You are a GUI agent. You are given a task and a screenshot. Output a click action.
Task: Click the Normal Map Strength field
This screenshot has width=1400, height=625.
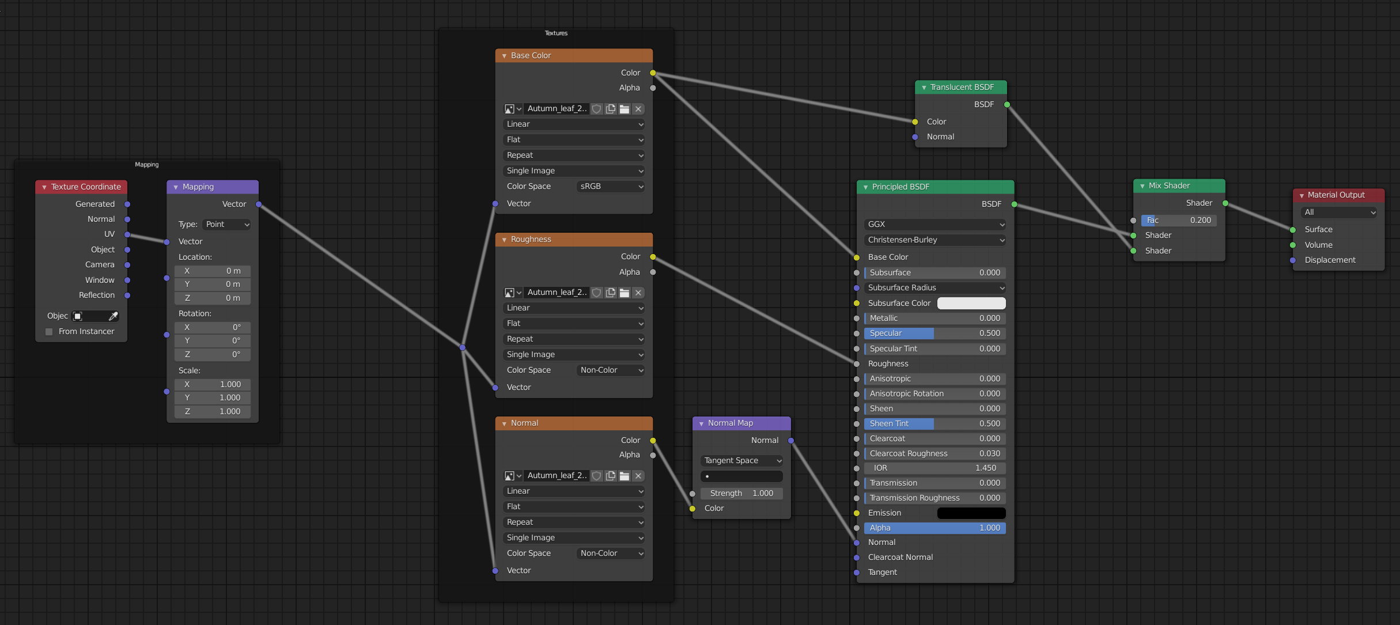[741, 494]
